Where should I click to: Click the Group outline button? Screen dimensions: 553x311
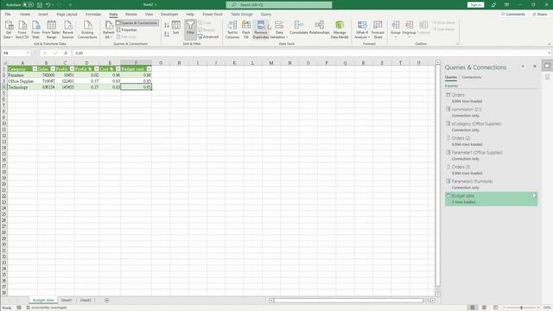(396, 29)
